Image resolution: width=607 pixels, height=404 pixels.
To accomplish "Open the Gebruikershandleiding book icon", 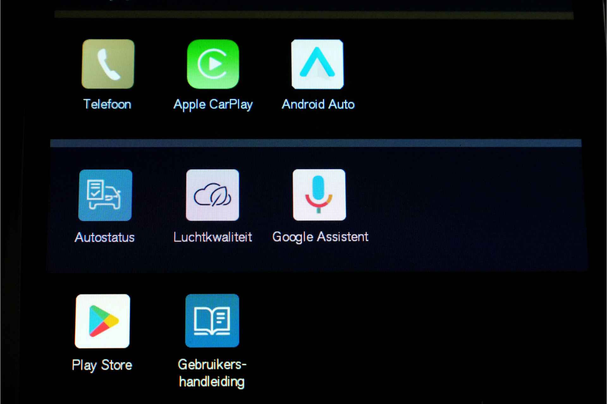I will [212, 321].
